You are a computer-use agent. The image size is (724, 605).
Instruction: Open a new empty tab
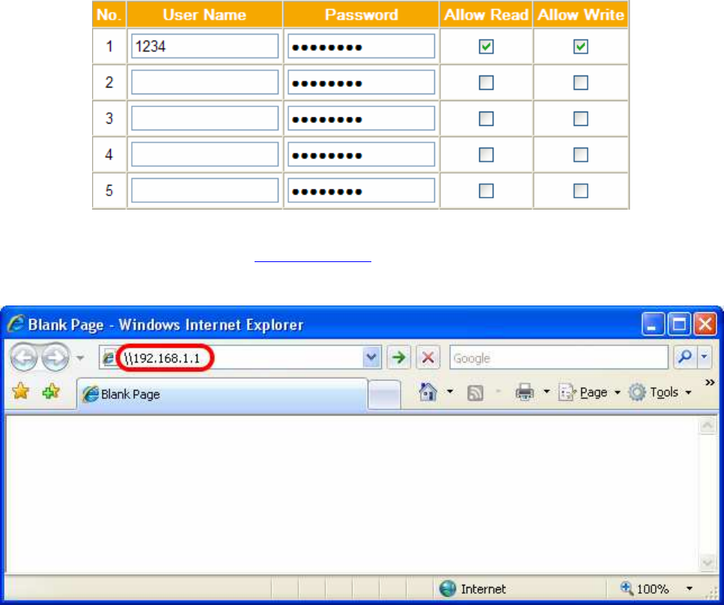coord(385,395)
